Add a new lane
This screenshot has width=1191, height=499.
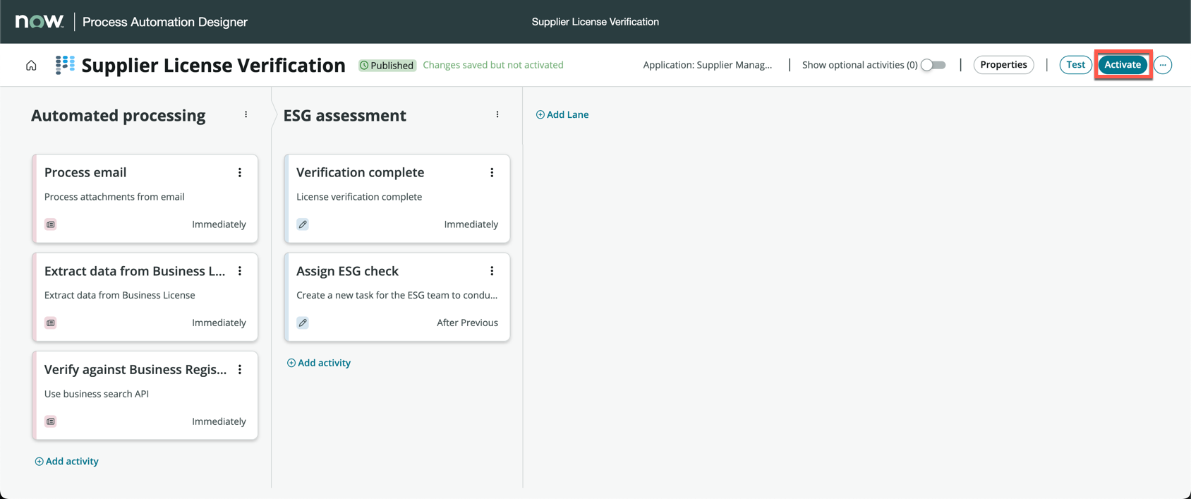click(562, 114)
